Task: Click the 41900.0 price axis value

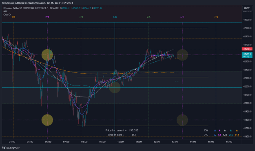Action: (247, 111)
